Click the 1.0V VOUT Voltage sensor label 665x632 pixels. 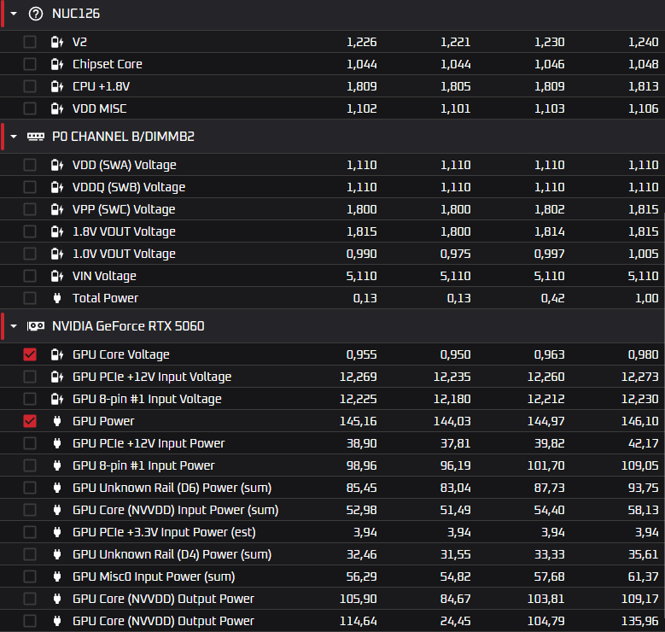tap(124, 254)
